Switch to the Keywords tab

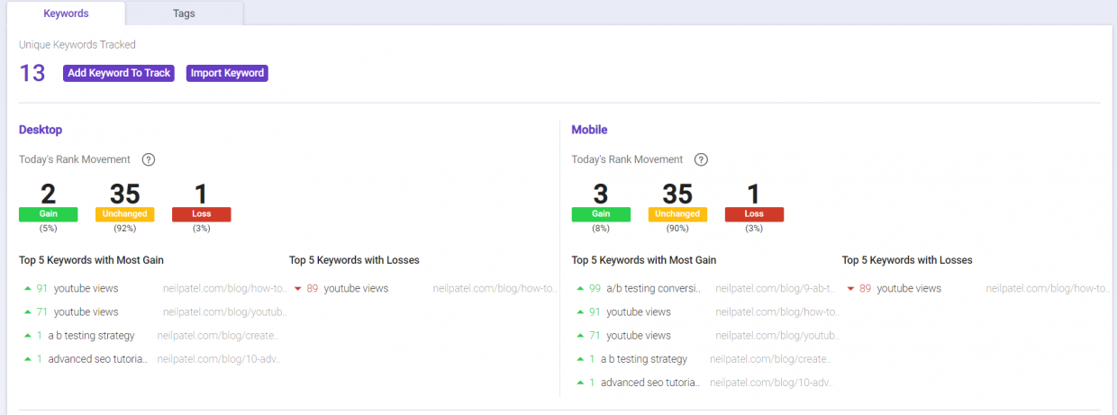point(64,14)
